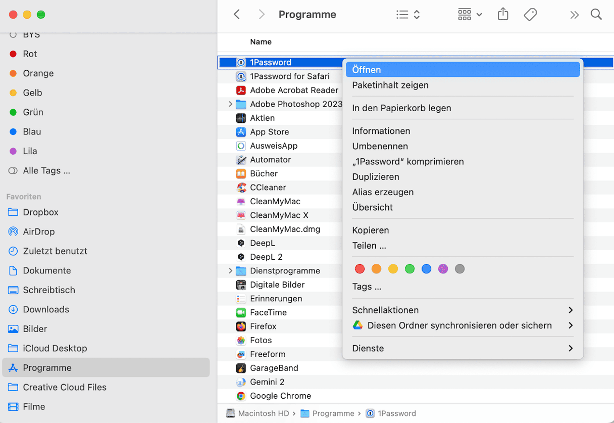
Task: Click the AusweisApp icon
Action: coord(241,146)
